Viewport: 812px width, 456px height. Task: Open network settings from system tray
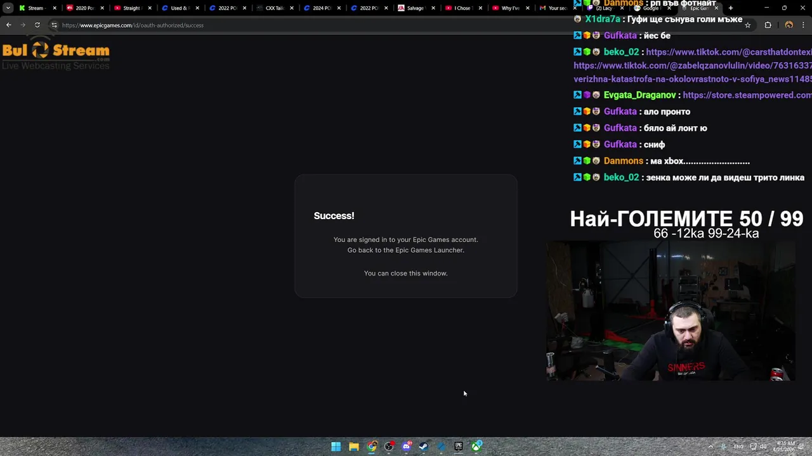[x=754, y=446]
